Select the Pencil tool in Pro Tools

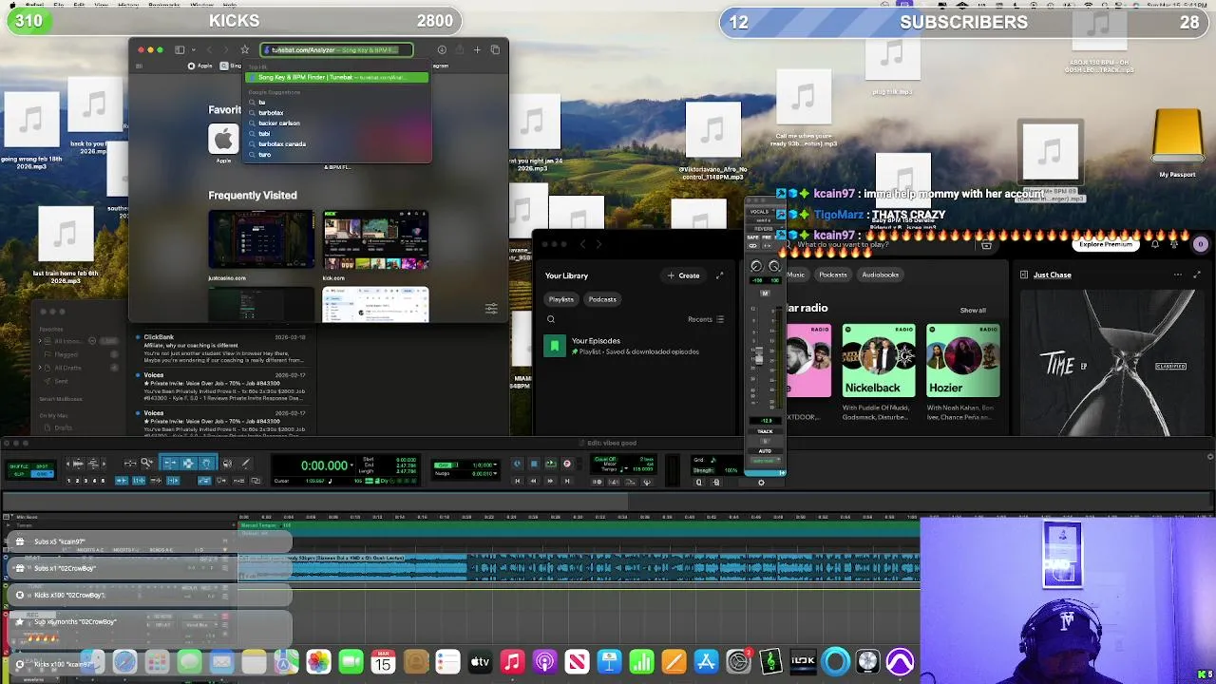[245, 464]
